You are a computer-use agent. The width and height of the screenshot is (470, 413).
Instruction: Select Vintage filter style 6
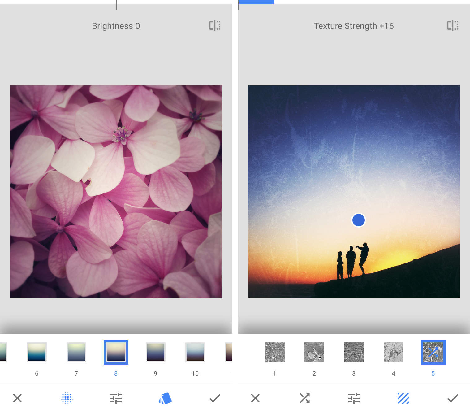point(37,352)
